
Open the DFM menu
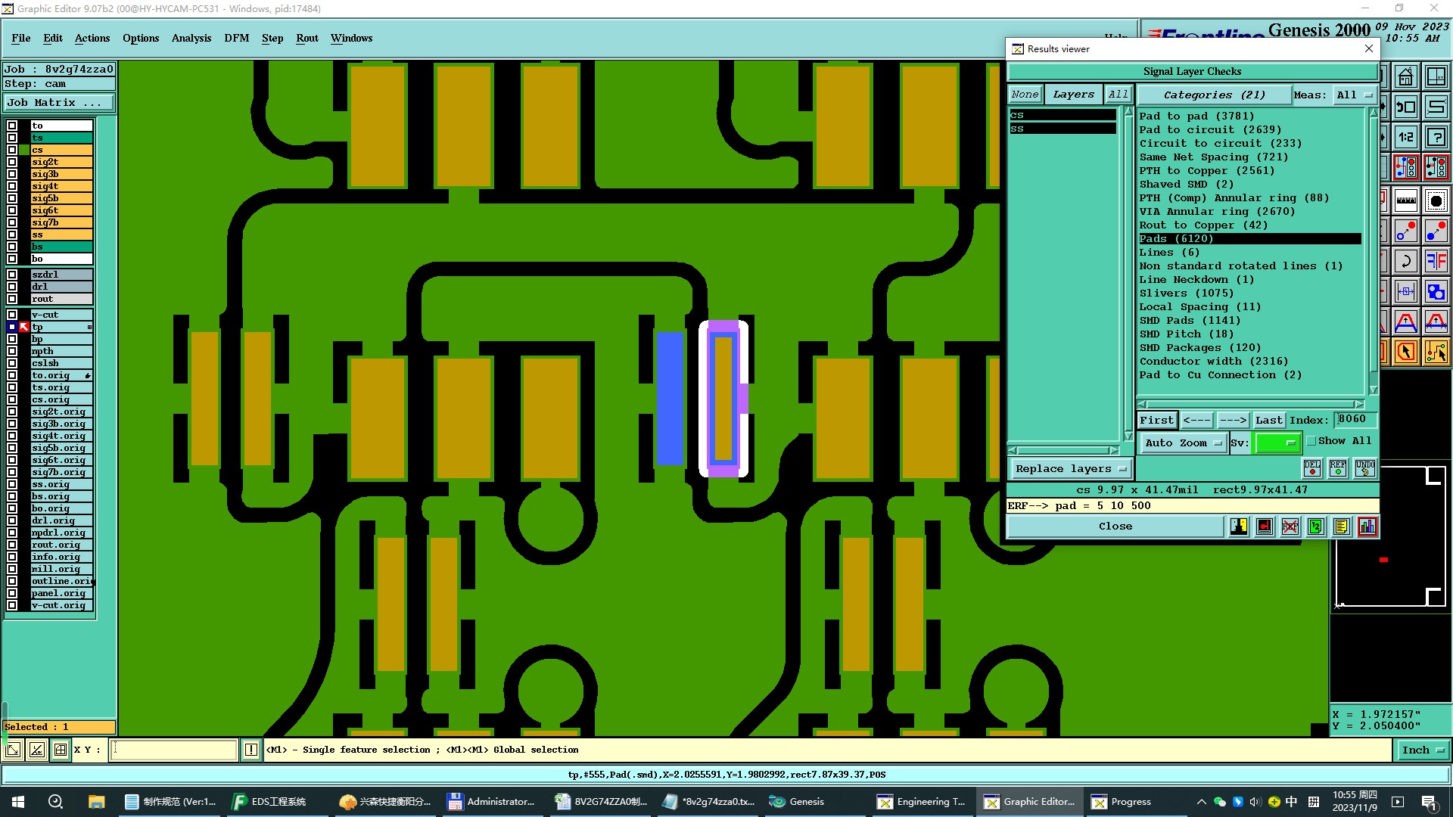[236, 38]
